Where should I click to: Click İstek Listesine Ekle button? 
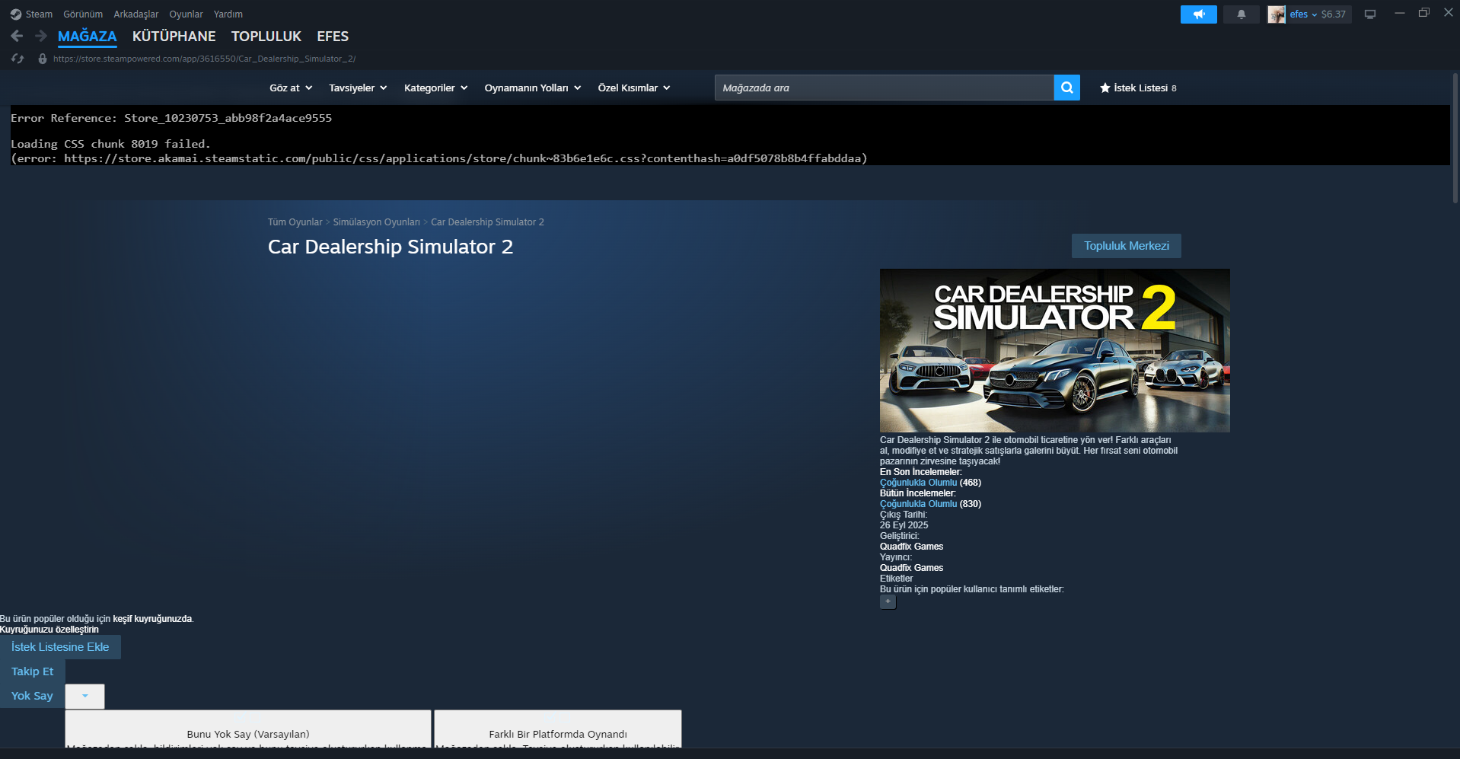(x=60, y=647)
